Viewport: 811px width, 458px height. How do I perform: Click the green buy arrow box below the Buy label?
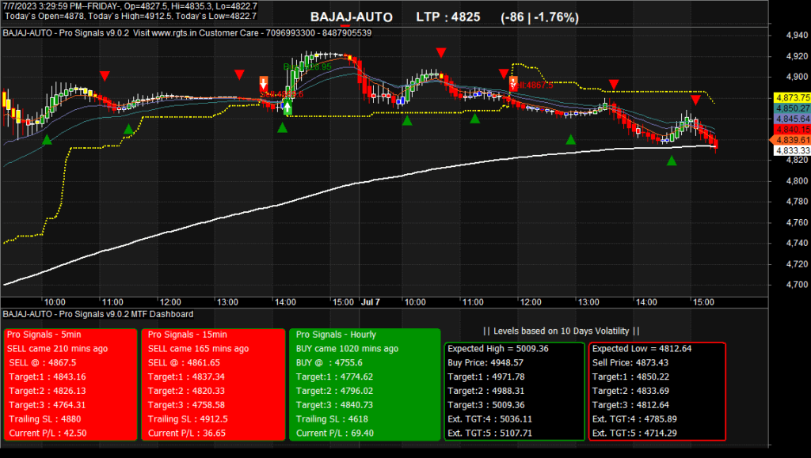pyautogui.click(x=287, y=108)
